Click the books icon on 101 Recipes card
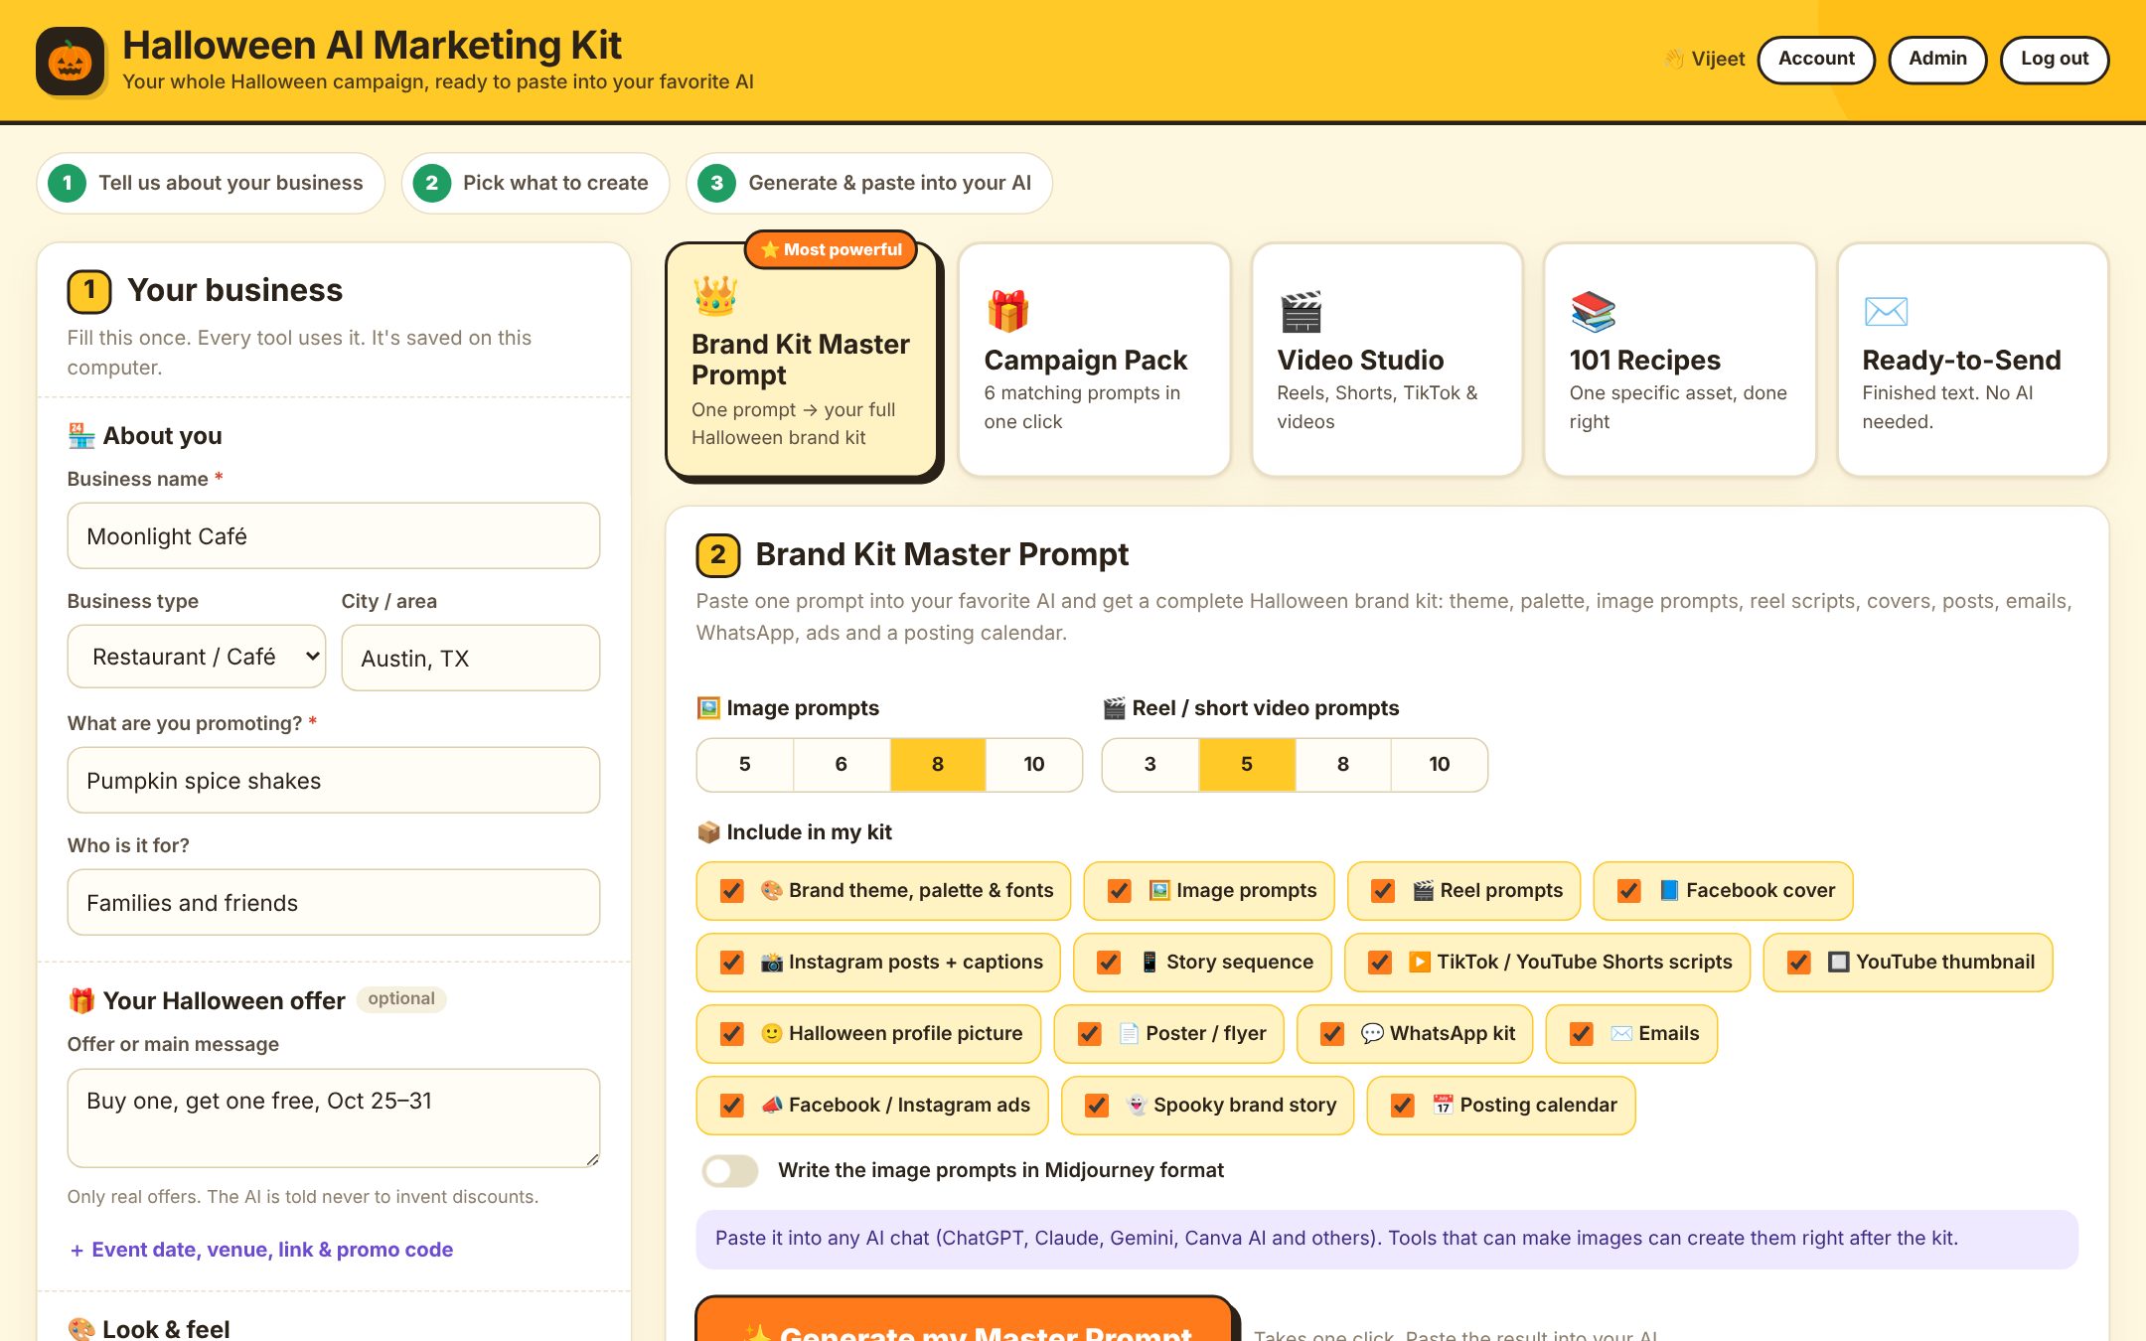This screenshot has width=2146, height=1341. click(x=1593, y=311)
